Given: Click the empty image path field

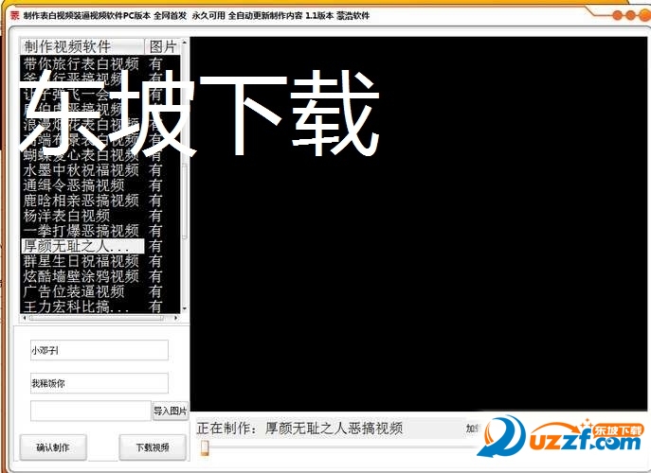Looking at the screenshot, I should [x=91, y=411].
